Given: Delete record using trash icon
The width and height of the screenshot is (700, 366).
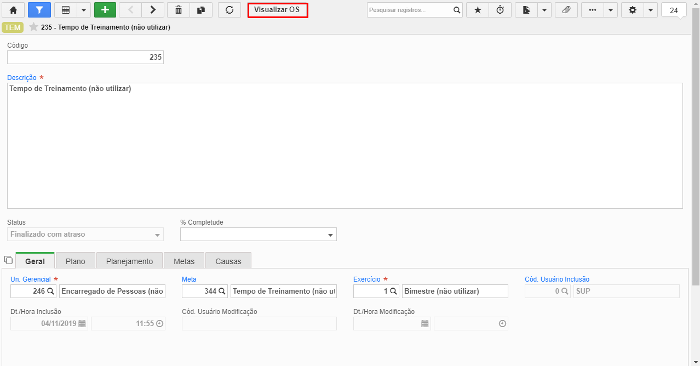Looking at the screenshot, I should point(179,10).
